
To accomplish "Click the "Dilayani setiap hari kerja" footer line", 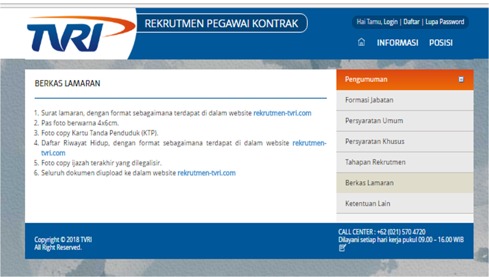I will point(401,240).
